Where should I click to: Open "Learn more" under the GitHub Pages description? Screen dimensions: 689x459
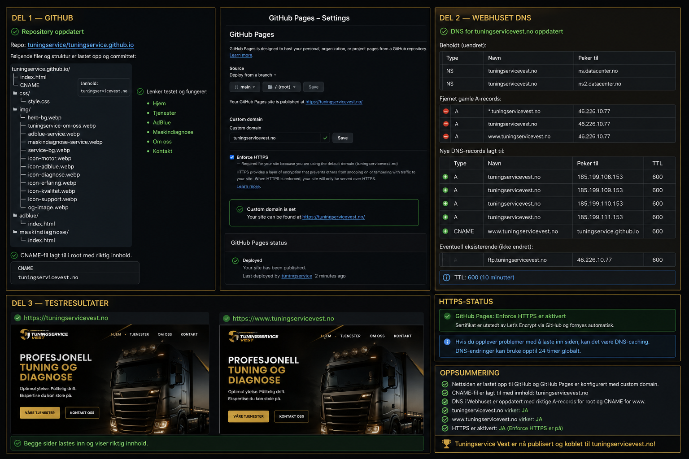241,55
